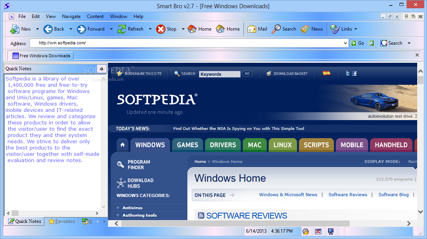Click the green Go arrow icon
The height and width of the screenshot is (239, 427).
[x=354, y=43]
